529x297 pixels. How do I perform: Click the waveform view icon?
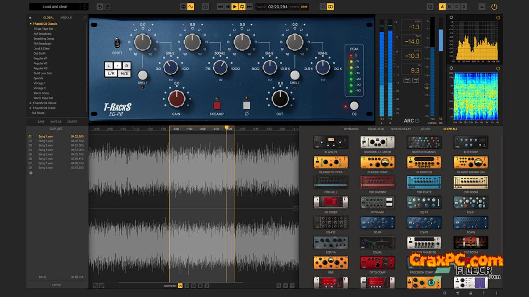click(x=191, y=7)
